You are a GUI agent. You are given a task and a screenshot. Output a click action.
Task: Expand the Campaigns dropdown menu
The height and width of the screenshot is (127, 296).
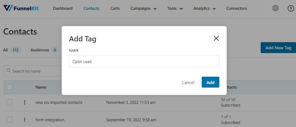click(143, 8)
